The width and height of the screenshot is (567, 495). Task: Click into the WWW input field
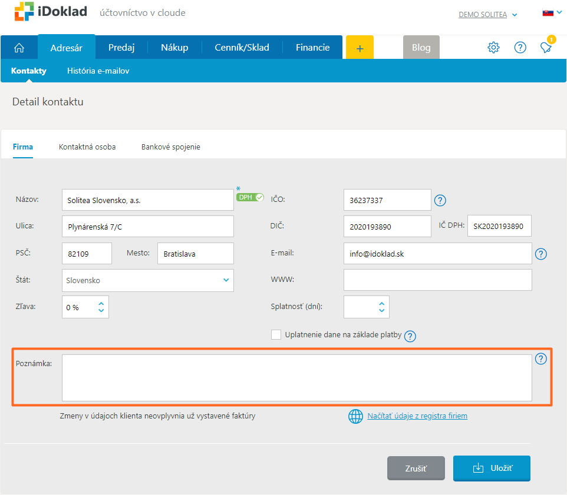pos(437,280)
